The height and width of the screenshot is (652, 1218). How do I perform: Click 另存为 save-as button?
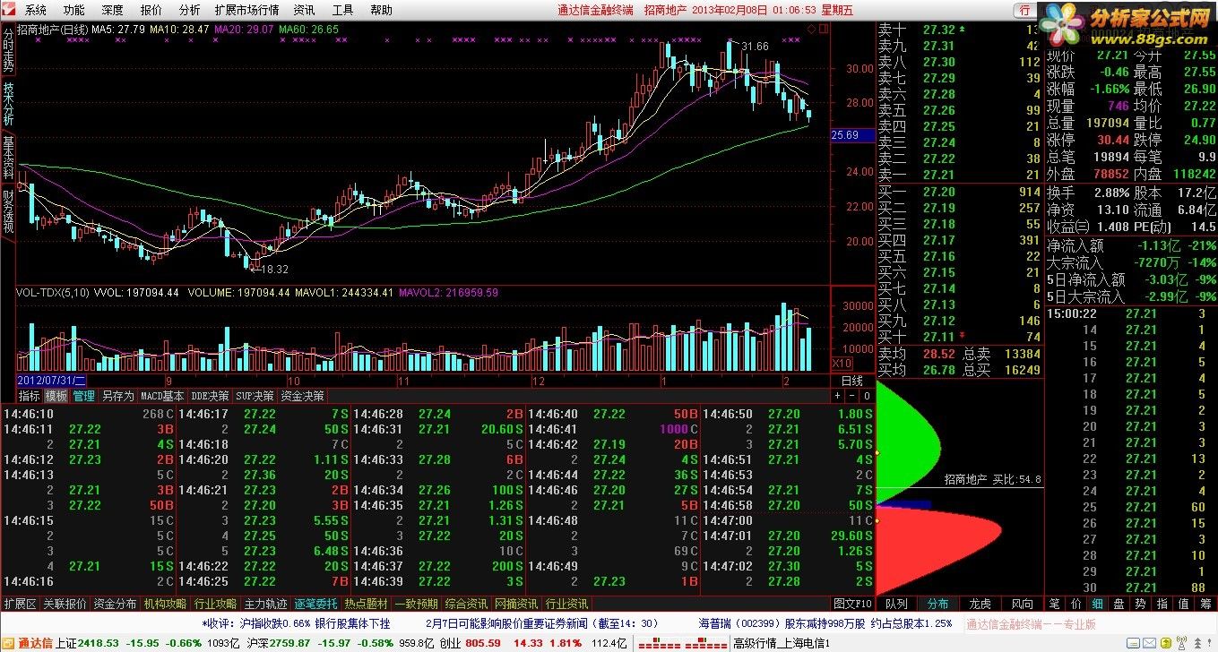click(117, 396)
